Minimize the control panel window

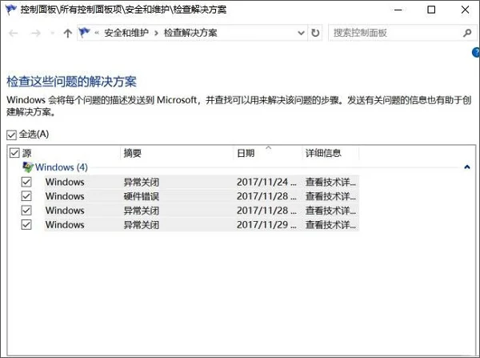tap(398, 10)
